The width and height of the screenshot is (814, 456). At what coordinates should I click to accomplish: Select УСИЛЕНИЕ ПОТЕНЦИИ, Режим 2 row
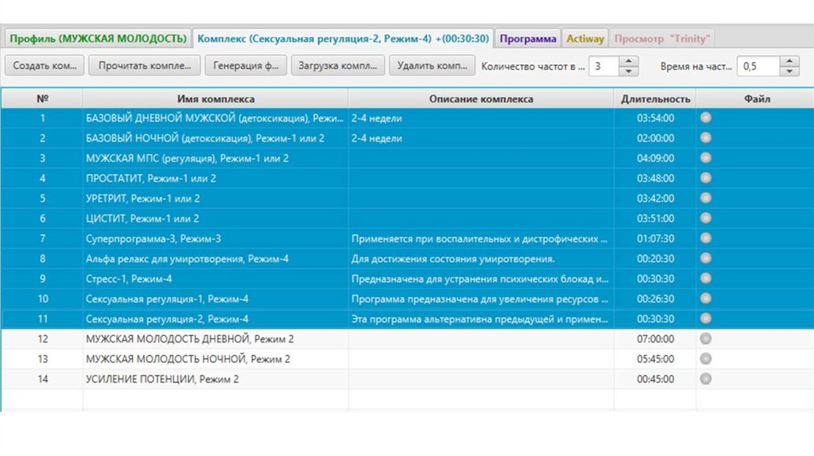407,379
